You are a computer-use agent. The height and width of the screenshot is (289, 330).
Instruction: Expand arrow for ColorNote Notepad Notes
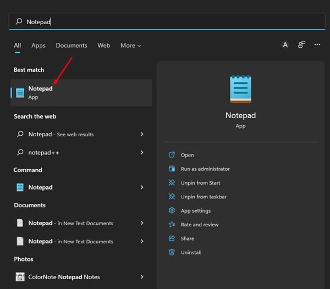point(142,277)
